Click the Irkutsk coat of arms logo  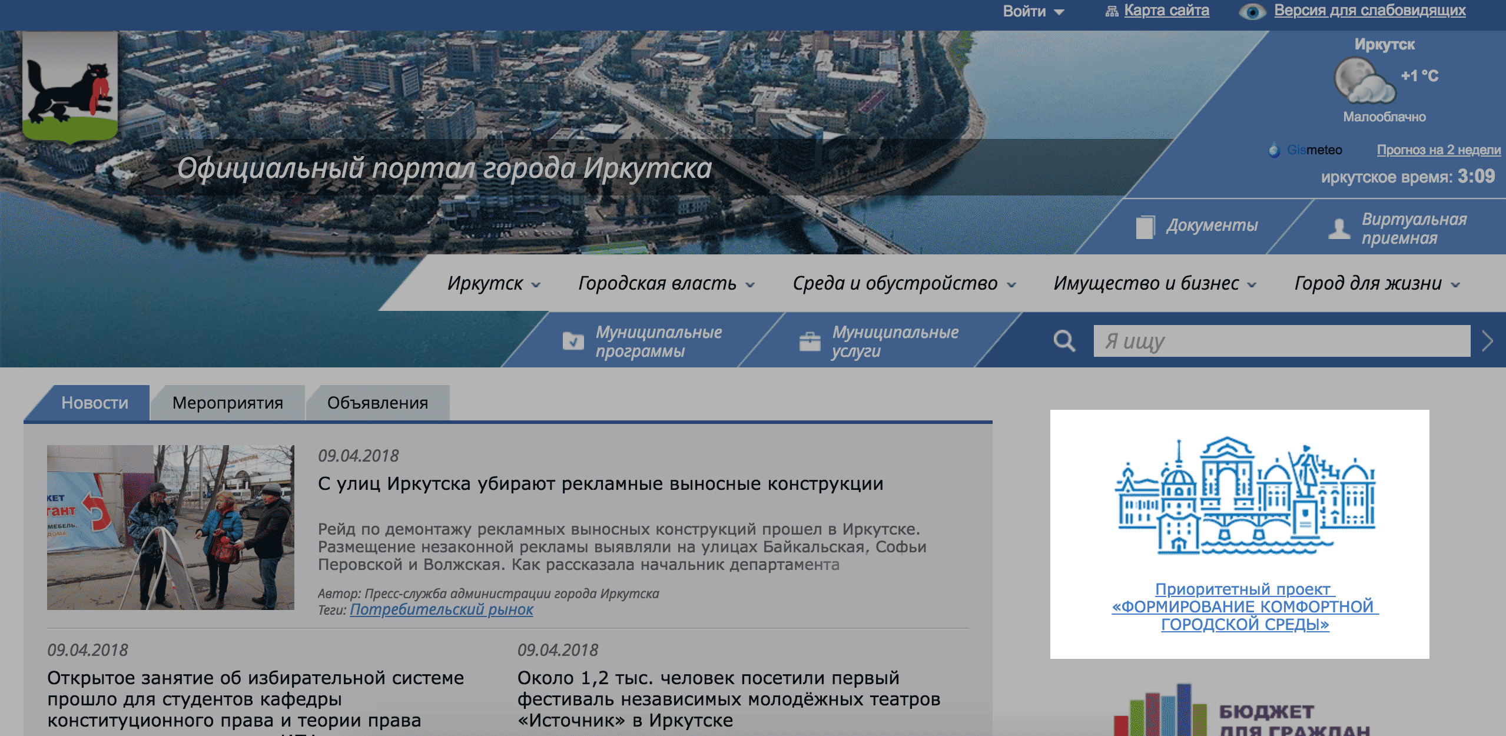[70, 88]
